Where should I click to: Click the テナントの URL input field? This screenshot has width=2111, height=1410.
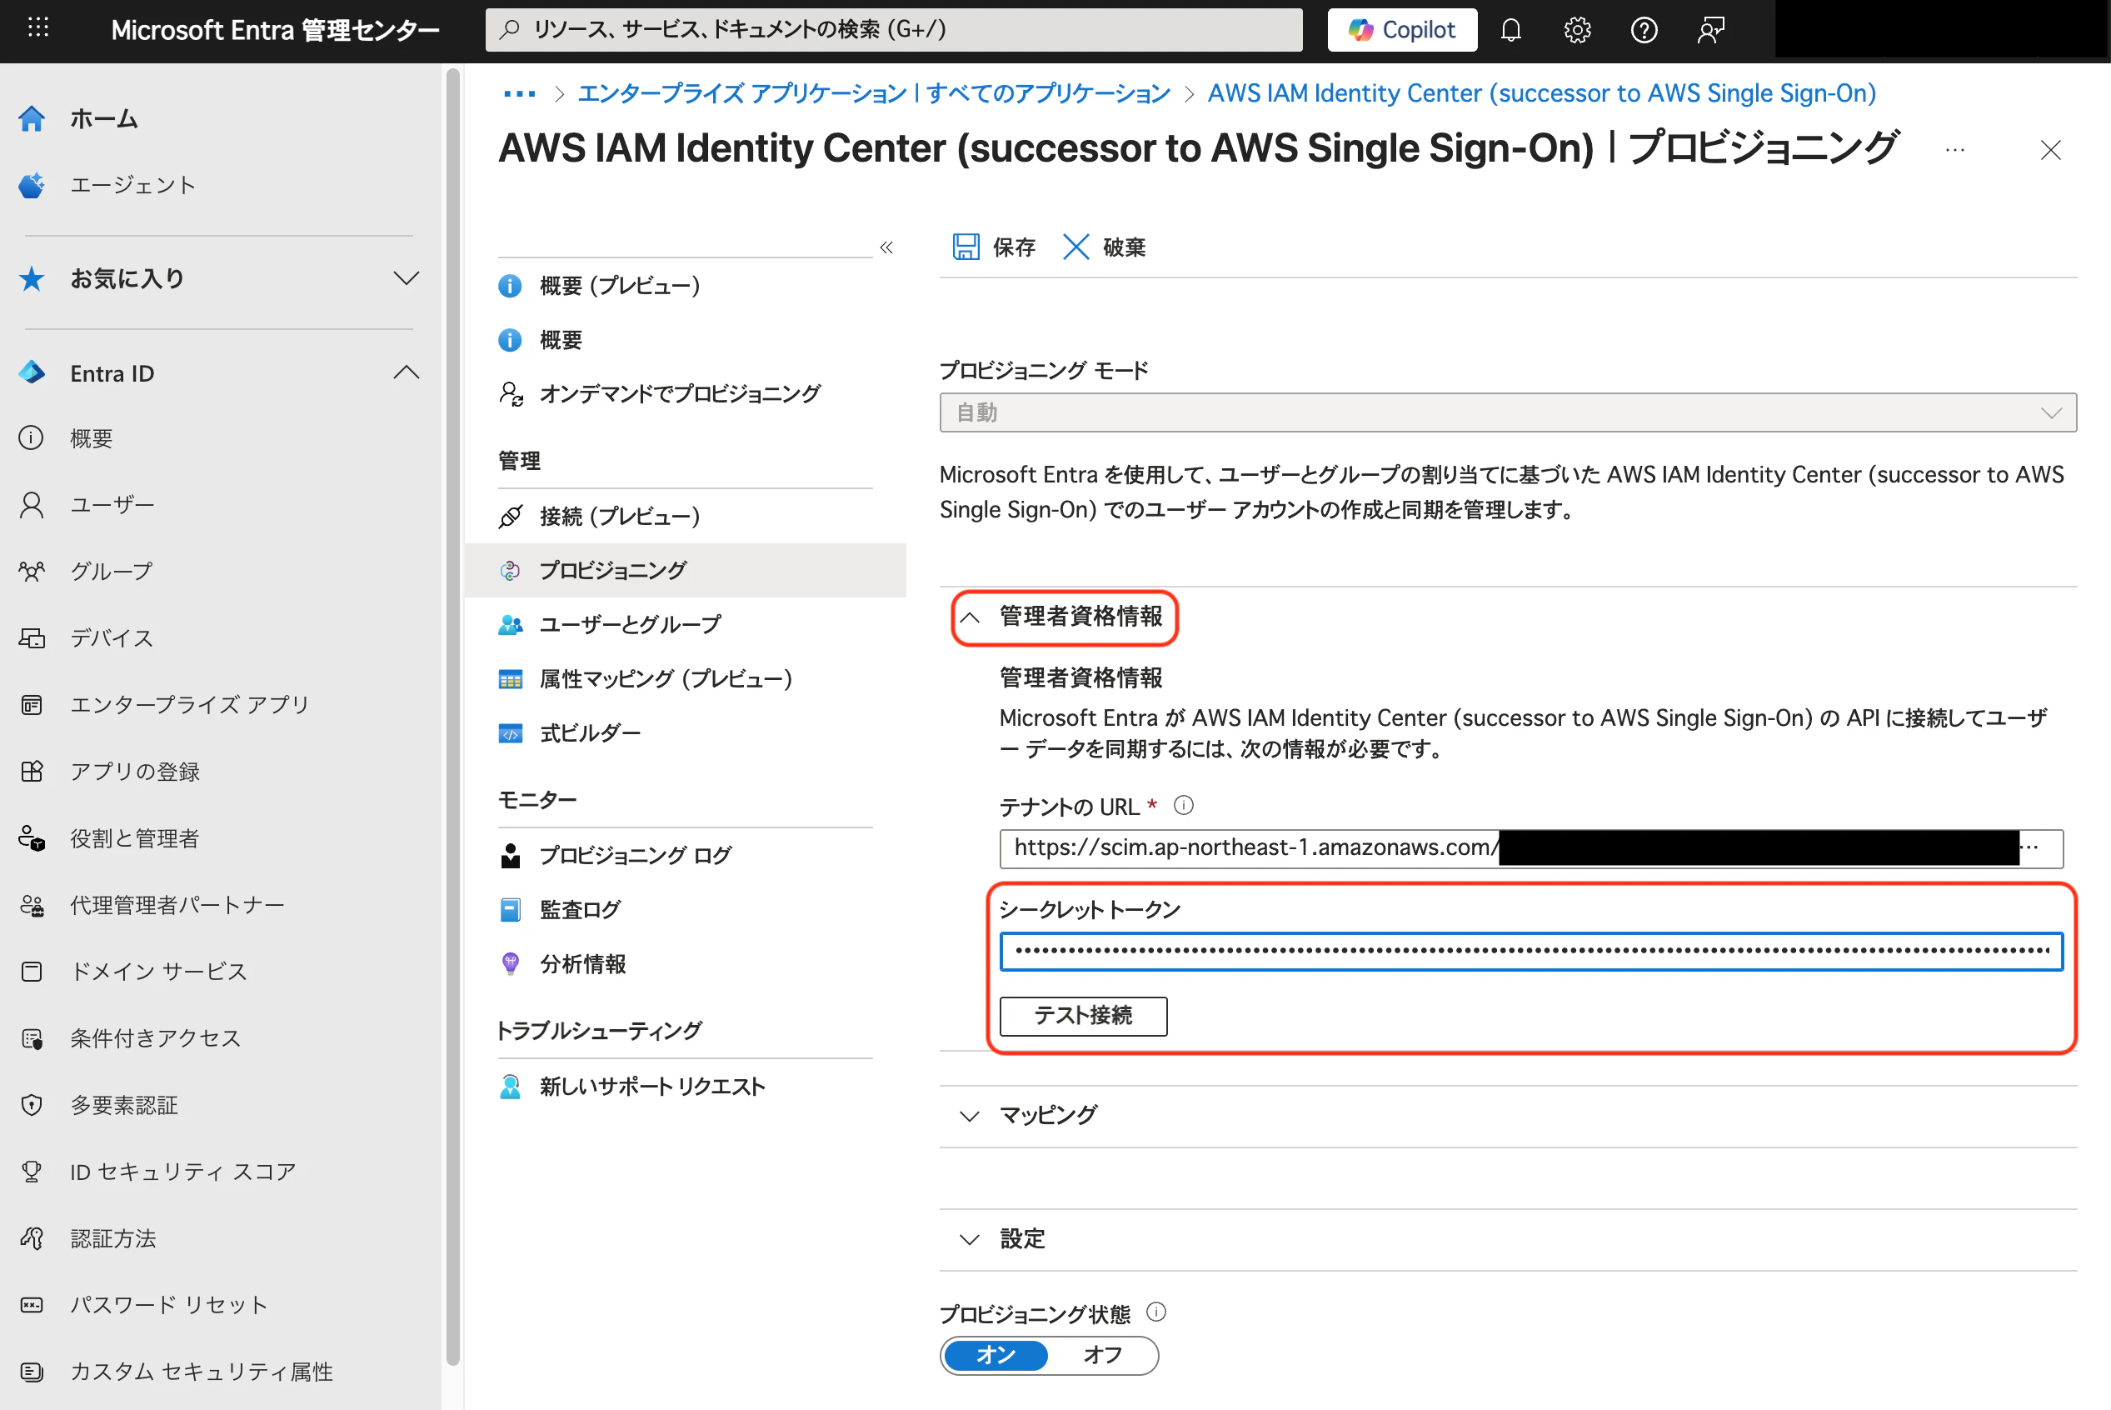point(1530,848)
